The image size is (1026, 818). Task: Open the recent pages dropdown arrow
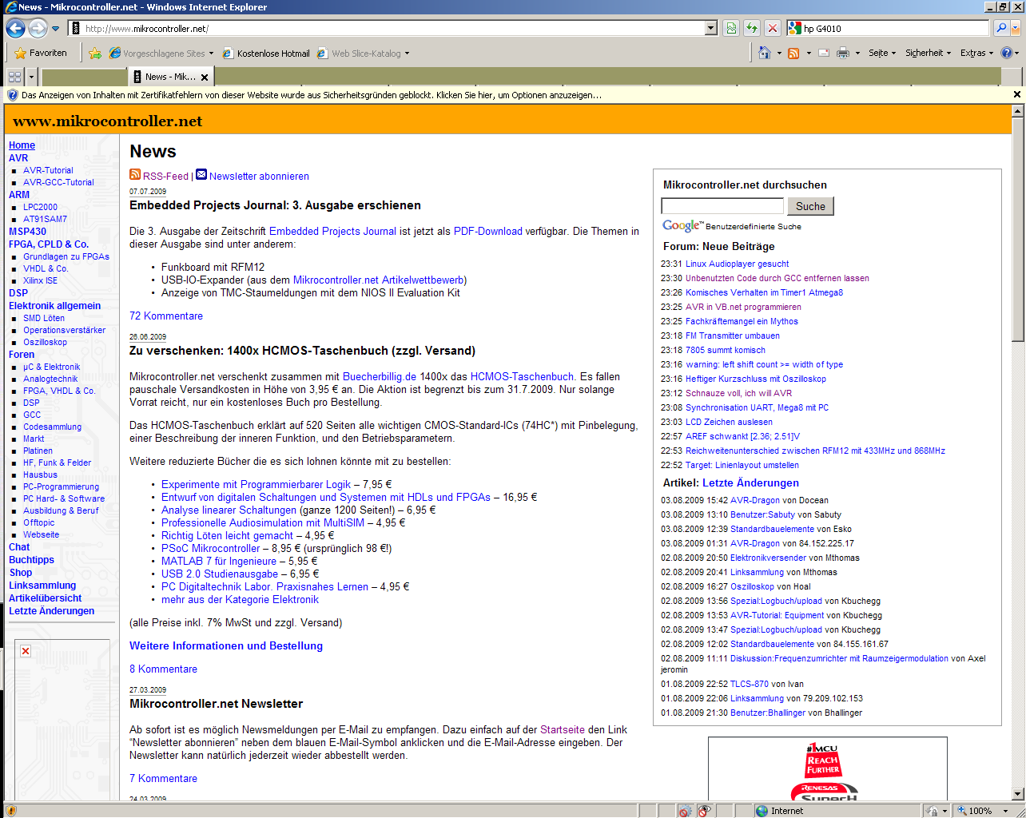coord(55,29)
